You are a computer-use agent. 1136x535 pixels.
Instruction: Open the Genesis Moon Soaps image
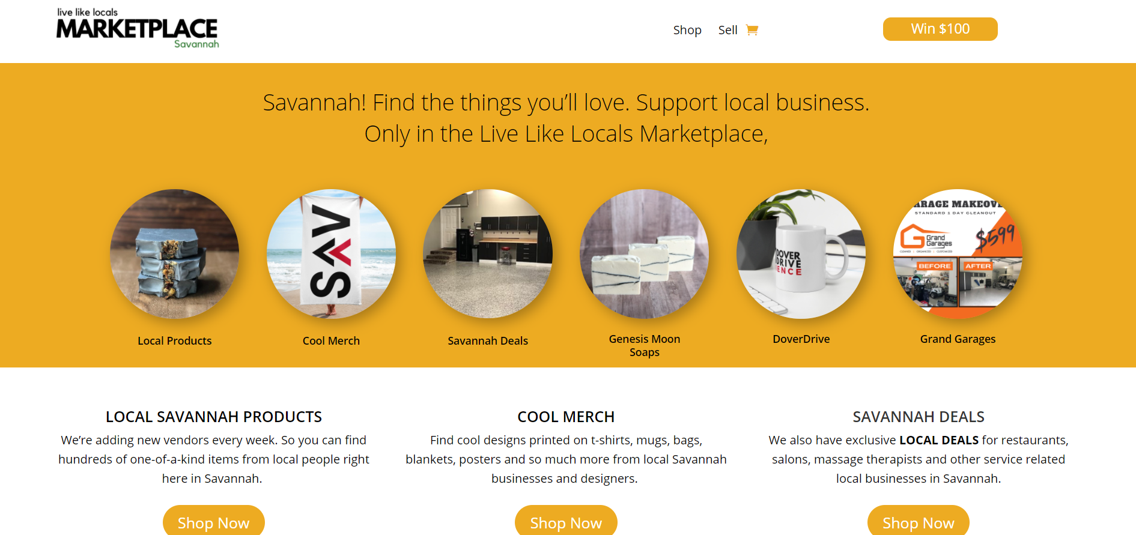(x=645, y=254)
